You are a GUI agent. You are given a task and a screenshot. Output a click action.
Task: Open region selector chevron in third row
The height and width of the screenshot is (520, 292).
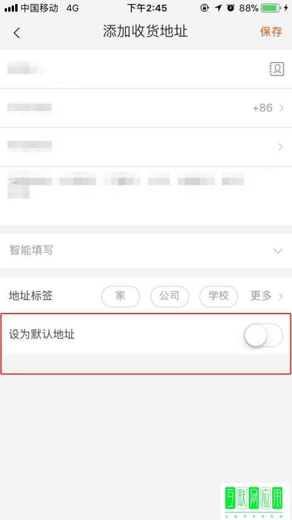281,147
